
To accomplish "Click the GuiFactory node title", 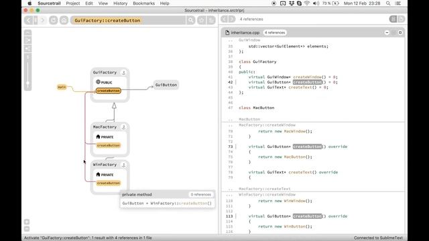I will (105, 72).
